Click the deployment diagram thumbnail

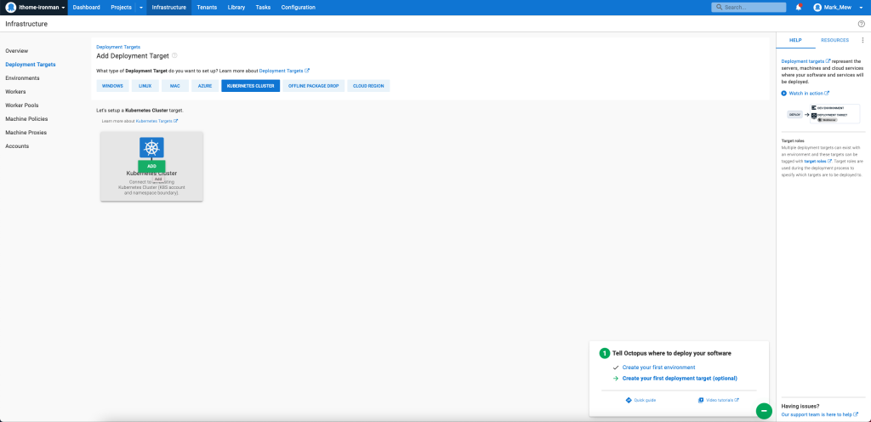823,114
